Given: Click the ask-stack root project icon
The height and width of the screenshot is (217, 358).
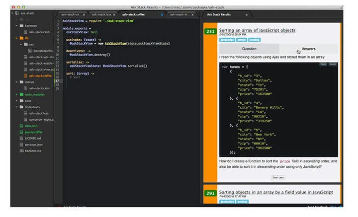Looking at the screenshot, I should tap(17, 13).
